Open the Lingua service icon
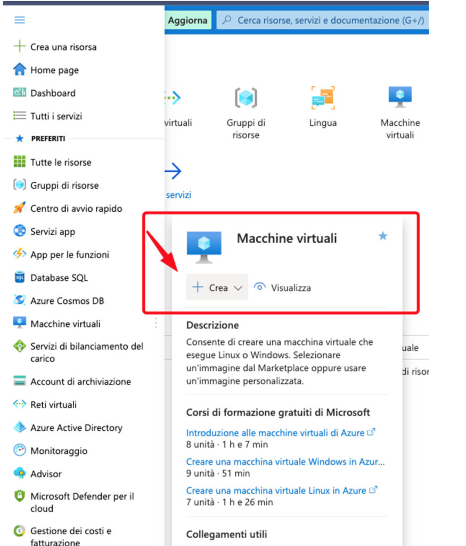The image size is (466, 546). [x=323, y=98]
